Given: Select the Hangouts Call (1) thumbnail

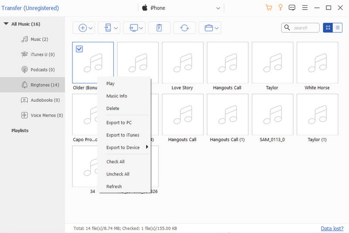Looking at the screenshot, I should [x=227, y=114].
